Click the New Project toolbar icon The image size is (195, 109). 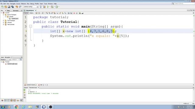click(x=6, y=7)
